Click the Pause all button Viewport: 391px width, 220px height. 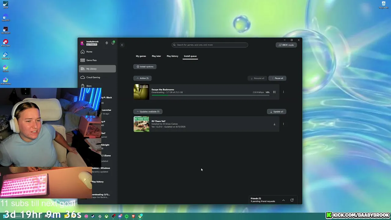[277, 78]
